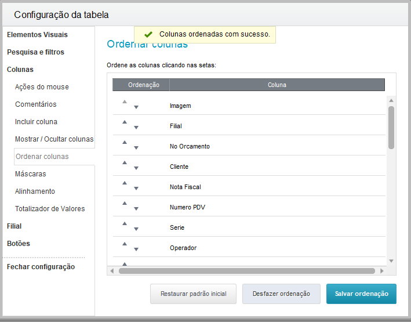411x322 pixels.
Task: Move Nota Fiscal column down
Action: pyautogui.click(x=136, y=188)
